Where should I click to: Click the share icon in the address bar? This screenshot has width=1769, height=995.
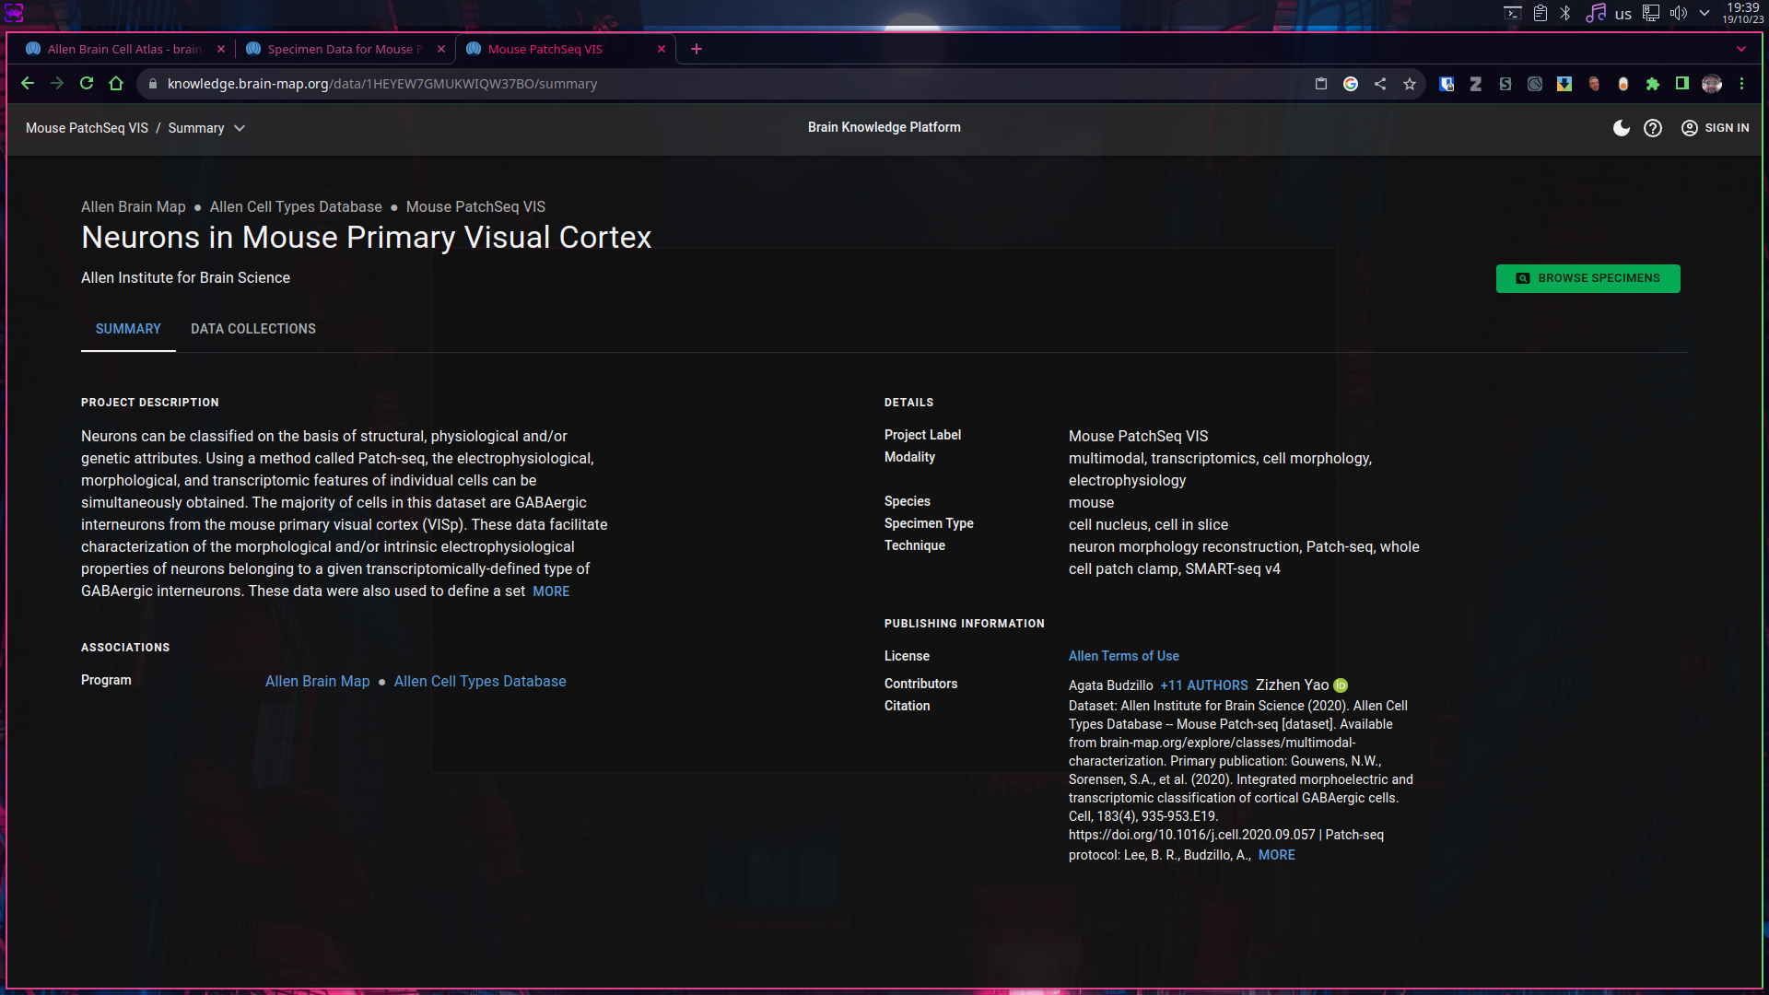coord(1380,84)
